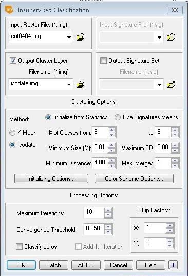Viewport: 188px width, 276px height.
Task: Click the Maximum Iterations field
Action: (x=94, y=212)
